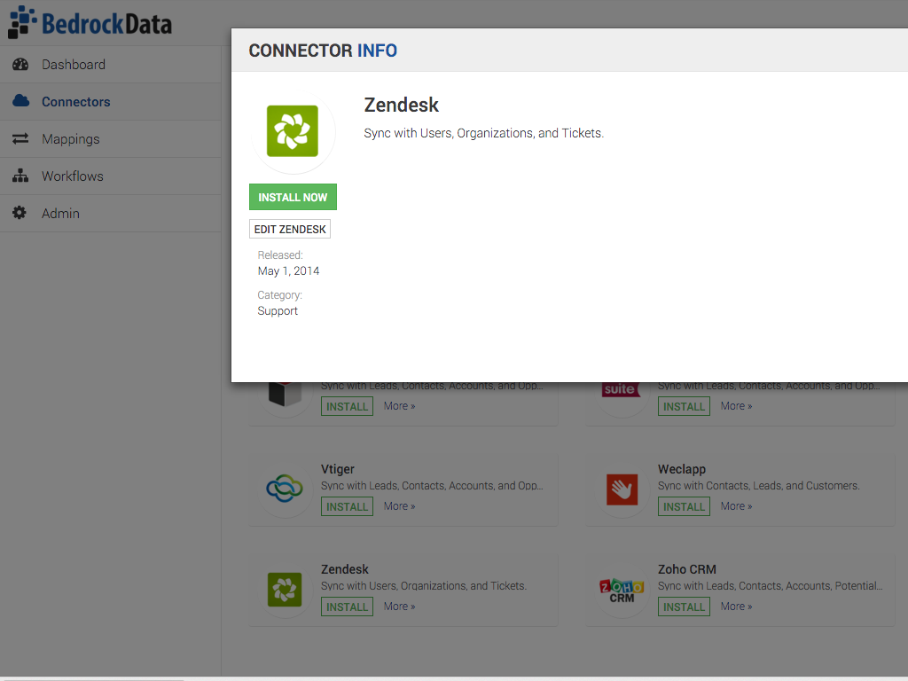
Task: Click the Vtiger connector logo
Action: click(286, 489)
